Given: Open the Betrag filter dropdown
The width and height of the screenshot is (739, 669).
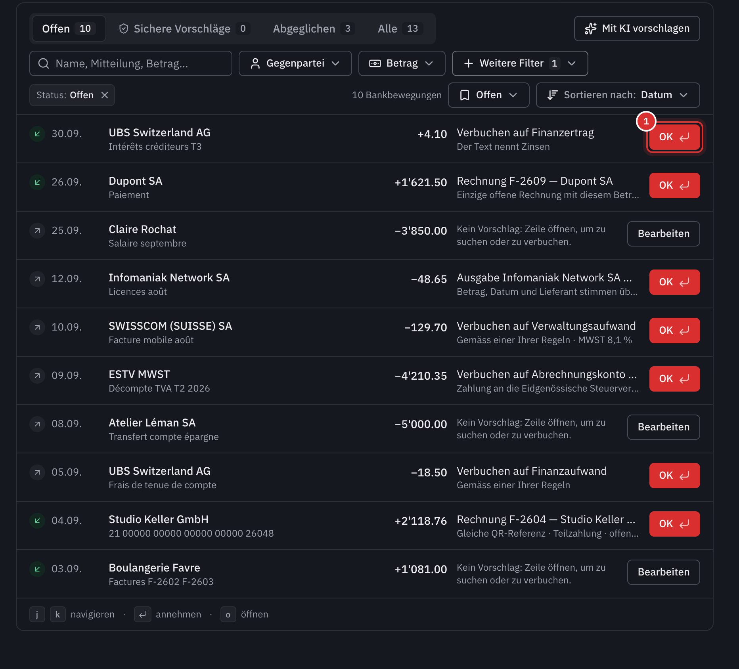Looking at the screenshot, I should click(x=402, y=63).
